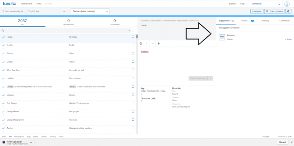Open Dashboard in top navigation

26,4
